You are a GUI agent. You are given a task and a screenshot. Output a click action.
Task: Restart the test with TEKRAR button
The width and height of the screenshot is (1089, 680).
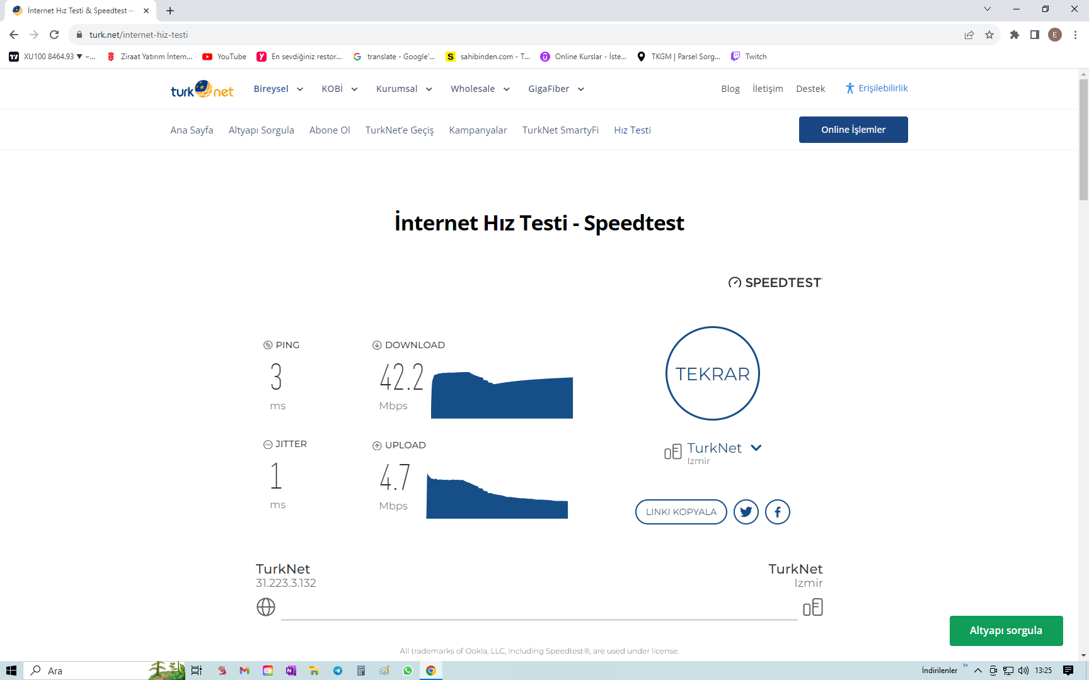point(713,373)
